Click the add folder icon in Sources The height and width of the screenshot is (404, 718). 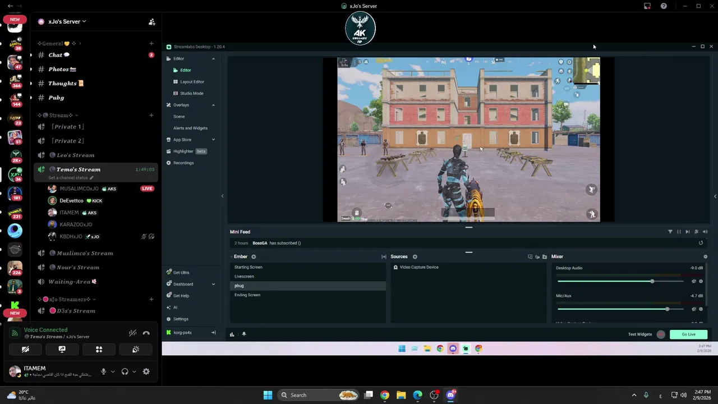click(x=544, y=257)
